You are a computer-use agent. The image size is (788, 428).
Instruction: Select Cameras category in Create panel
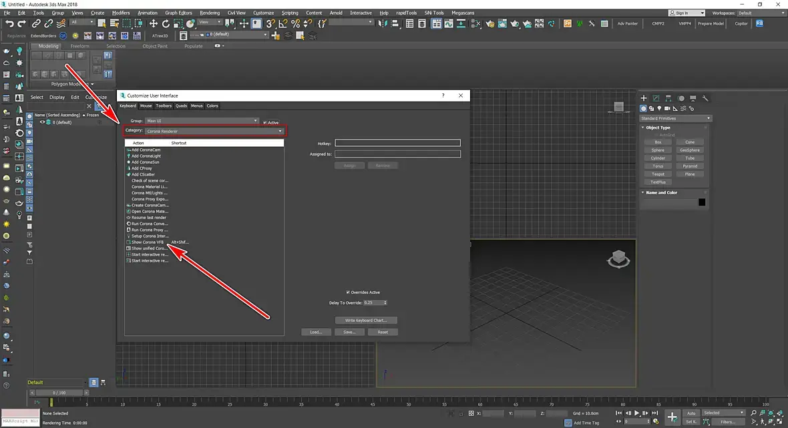coord(667,109)
